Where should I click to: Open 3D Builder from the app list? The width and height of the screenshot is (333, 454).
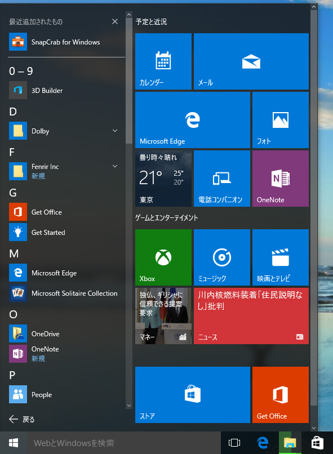(66, 90)
